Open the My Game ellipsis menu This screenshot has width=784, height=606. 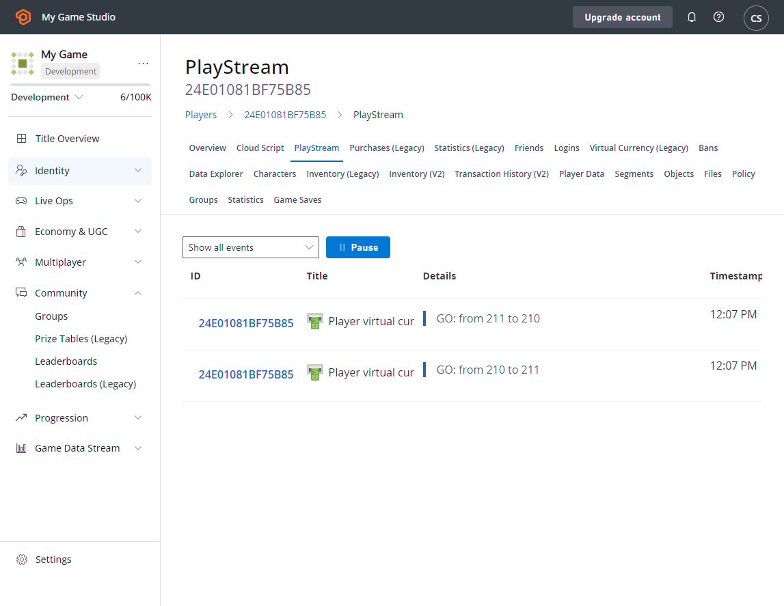(143, 64)
